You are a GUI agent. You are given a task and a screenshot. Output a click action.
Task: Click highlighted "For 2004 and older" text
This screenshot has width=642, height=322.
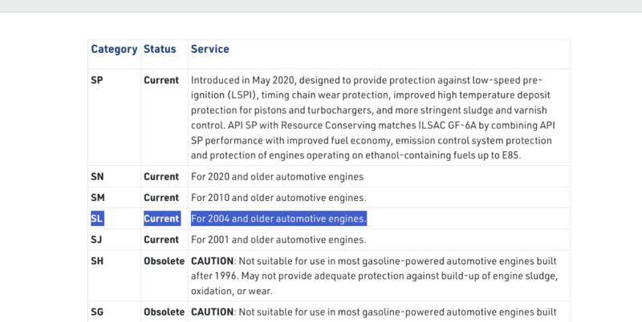point(278,218)
